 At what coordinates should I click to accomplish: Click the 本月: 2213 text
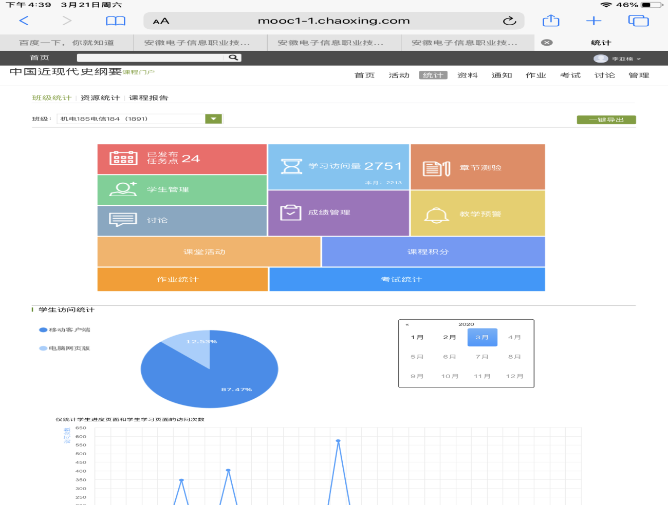point(383,183)
